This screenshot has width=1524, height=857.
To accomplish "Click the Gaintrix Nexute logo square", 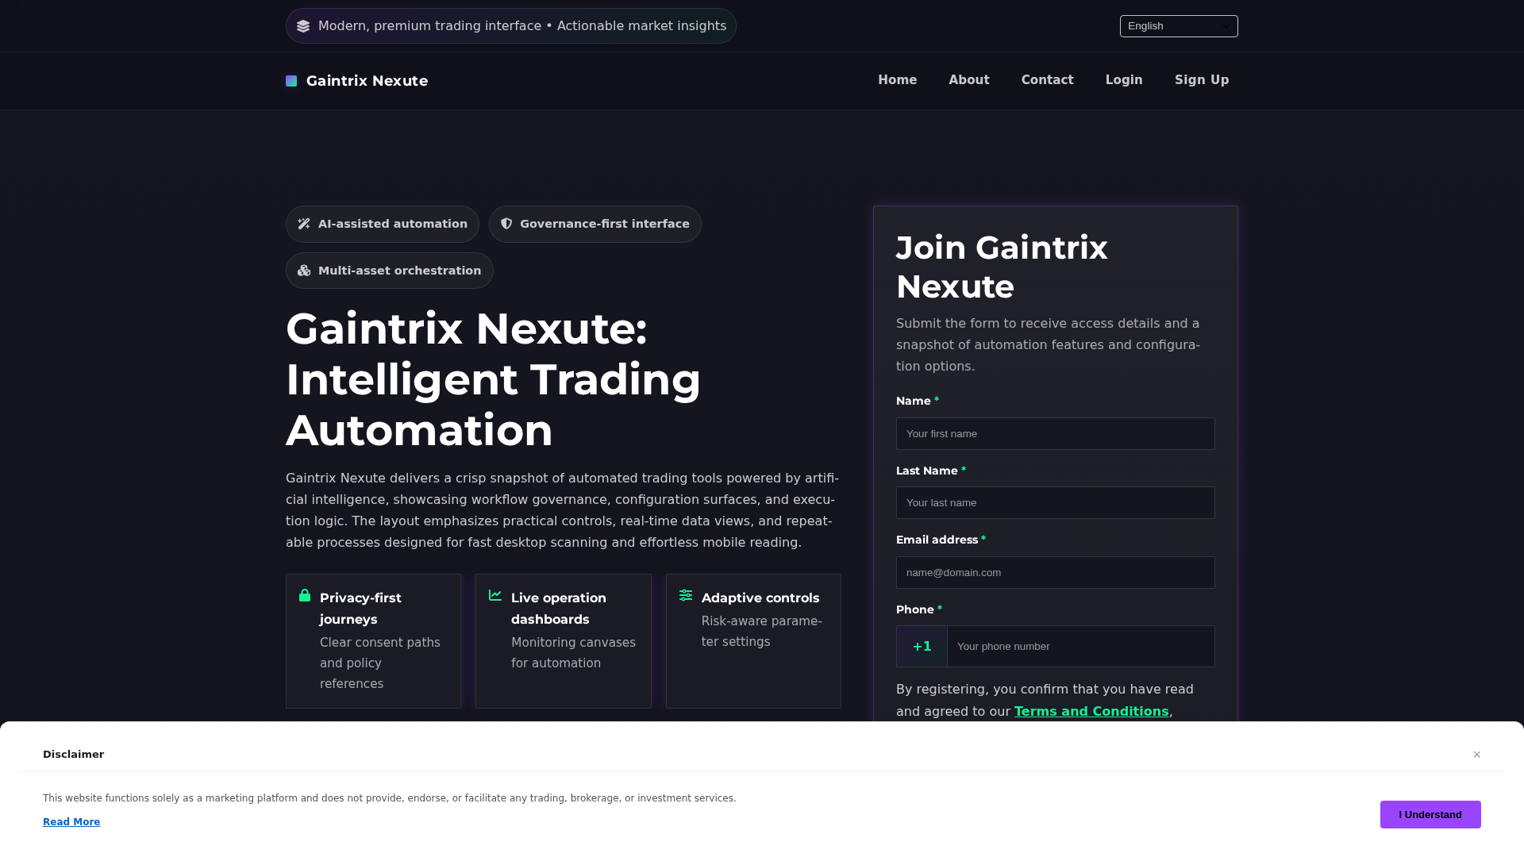I will 291,81.
